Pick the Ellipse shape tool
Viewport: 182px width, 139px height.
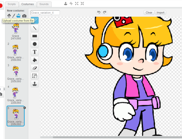point(35,44)
